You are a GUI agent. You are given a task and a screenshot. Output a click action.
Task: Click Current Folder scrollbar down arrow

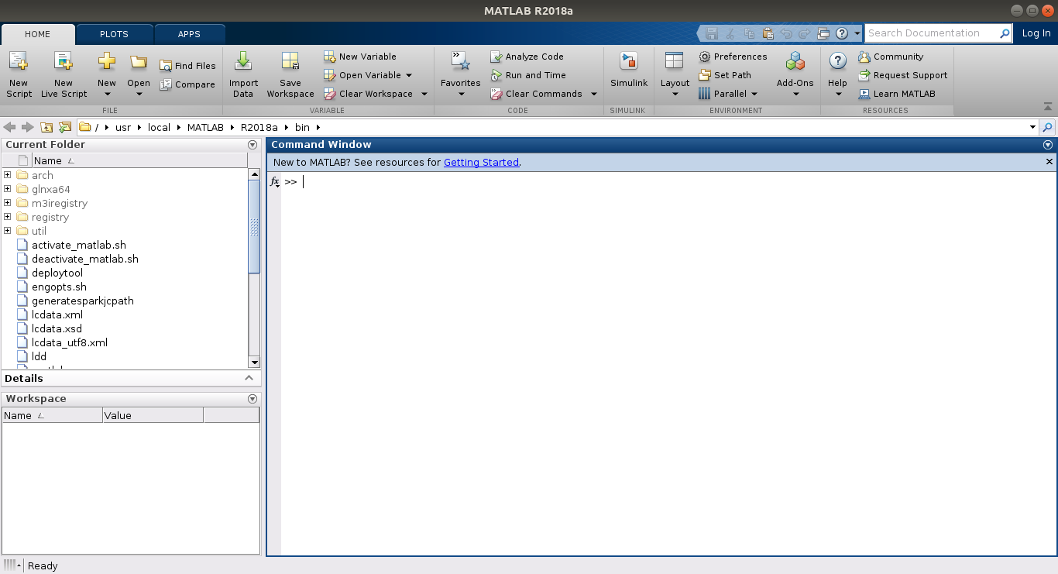(x=254, y=362)
